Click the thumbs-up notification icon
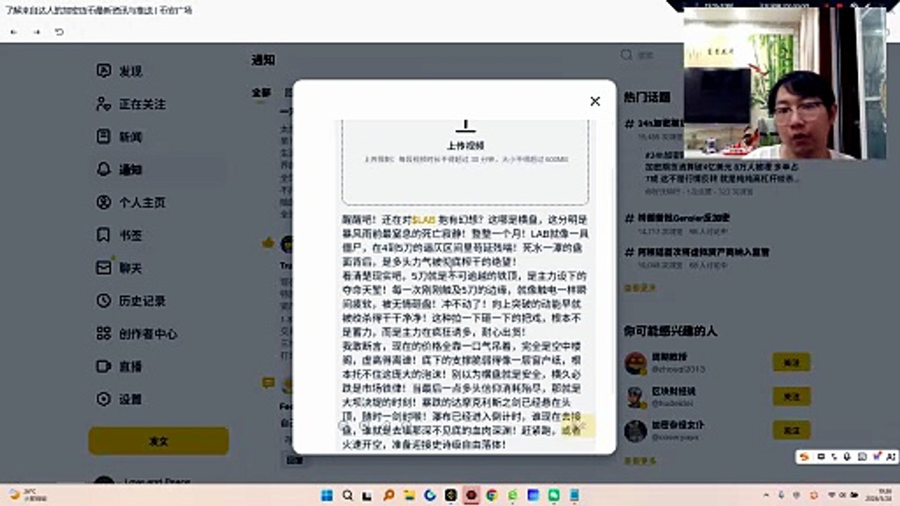The image size is (900, 506). [268, 243]
